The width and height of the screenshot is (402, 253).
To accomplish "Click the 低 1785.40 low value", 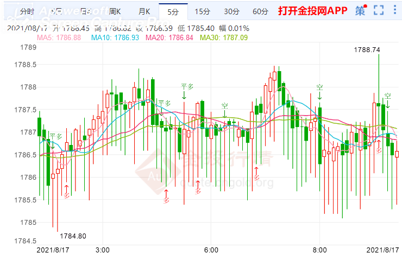I will [196, 28].
